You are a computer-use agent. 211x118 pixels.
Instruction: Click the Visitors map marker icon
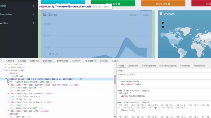[x=161, y=14]
